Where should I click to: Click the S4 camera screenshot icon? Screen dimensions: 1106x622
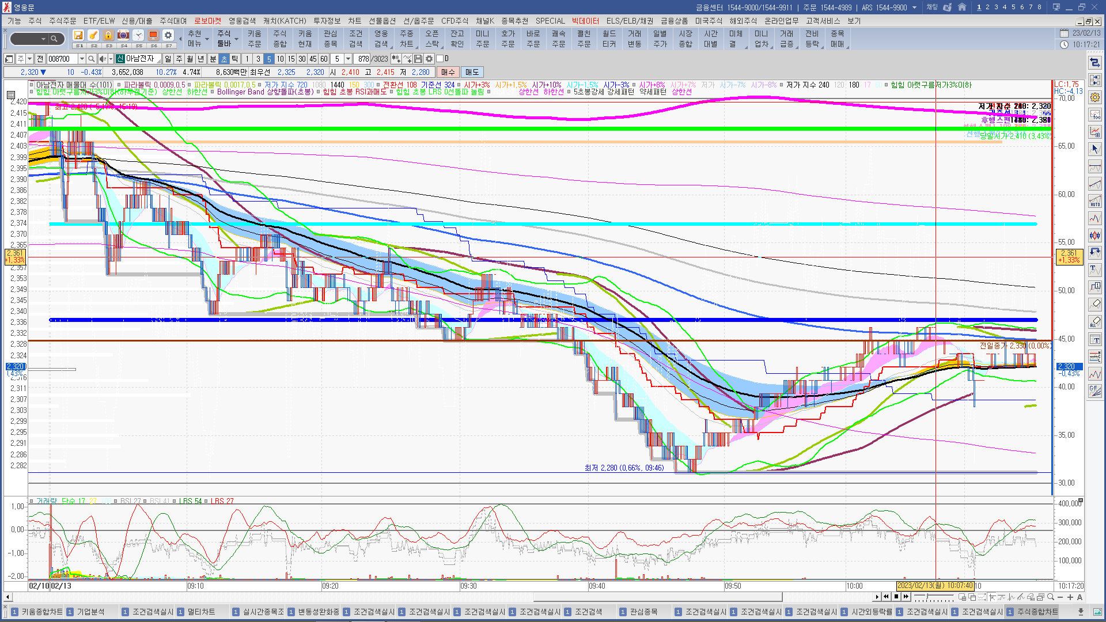(123, 36)
